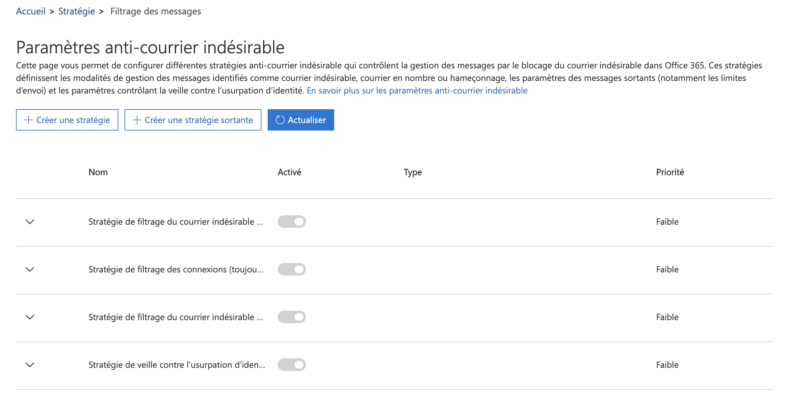Viewport: 788px width, 402px height.
Task: Click Faible priority in third strategy row
Action: [x=667, y=317]
